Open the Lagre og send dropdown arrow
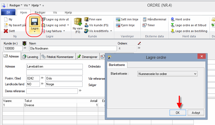 tap(68, 25)
